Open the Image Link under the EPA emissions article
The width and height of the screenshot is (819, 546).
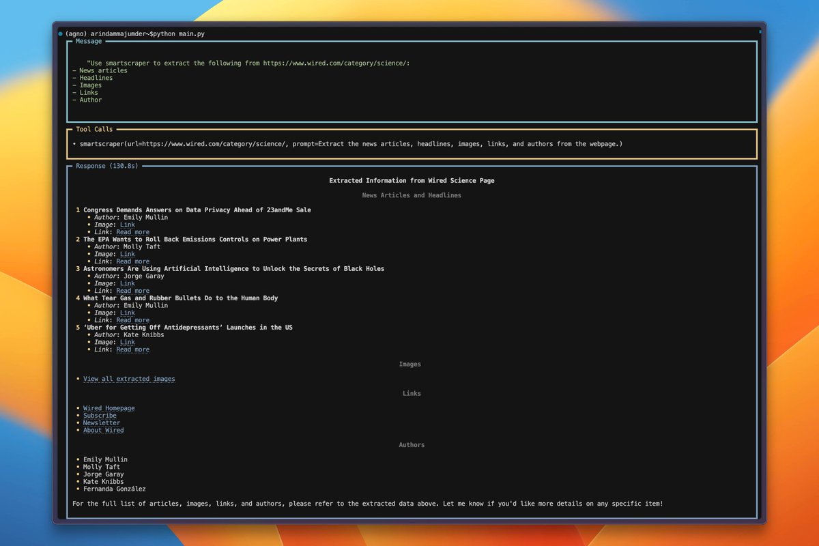pyautogui.click(x=128, y=254)
